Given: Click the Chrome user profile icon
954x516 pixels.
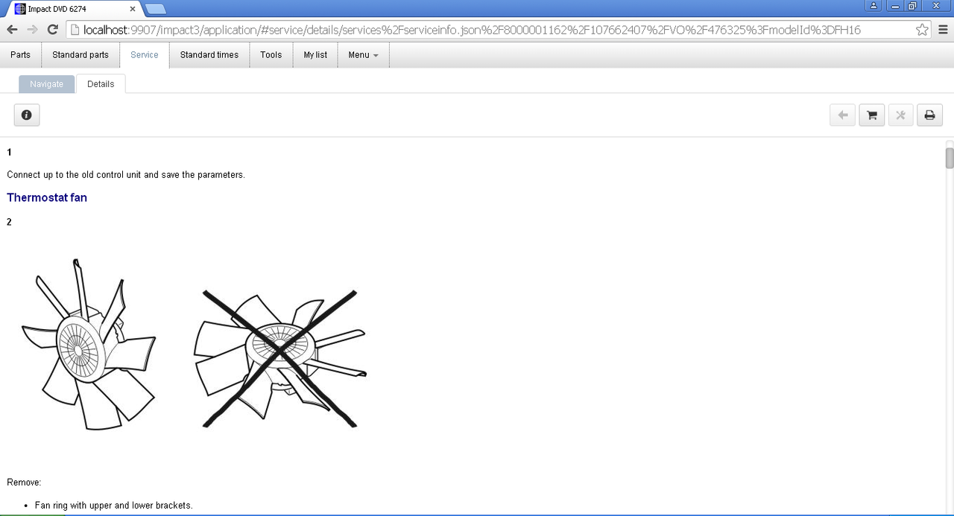Looking at the screenshot, I should pos(874,5).
